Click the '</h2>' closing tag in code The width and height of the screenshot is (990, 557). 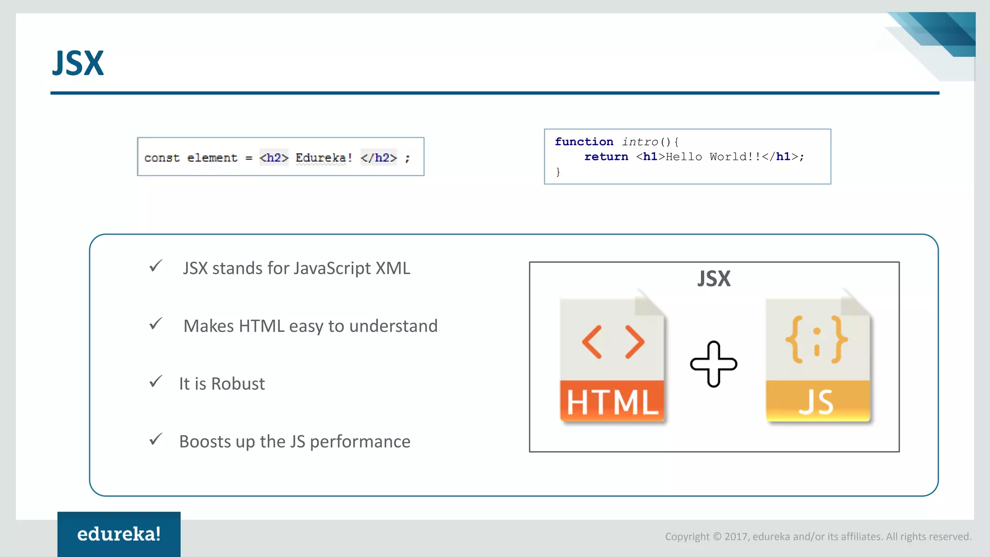pos(379,158)
